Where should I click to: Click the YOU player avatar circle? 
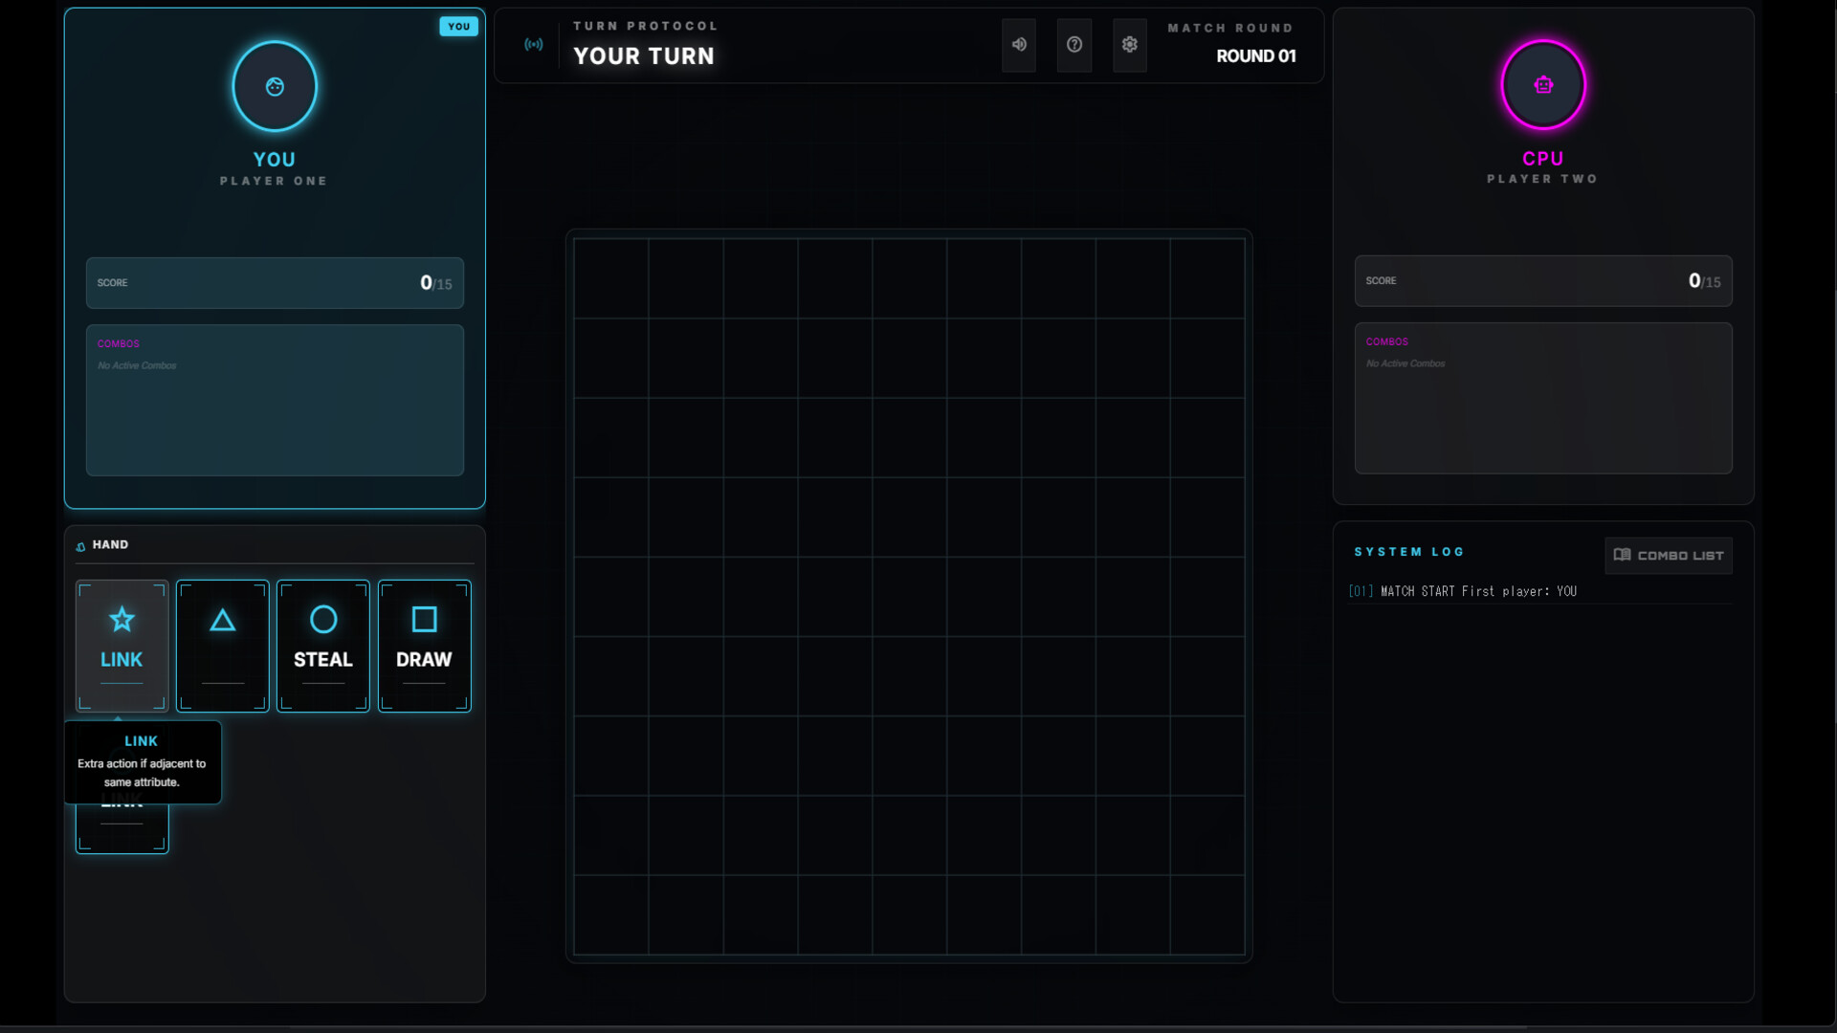(x=275, y=87)
